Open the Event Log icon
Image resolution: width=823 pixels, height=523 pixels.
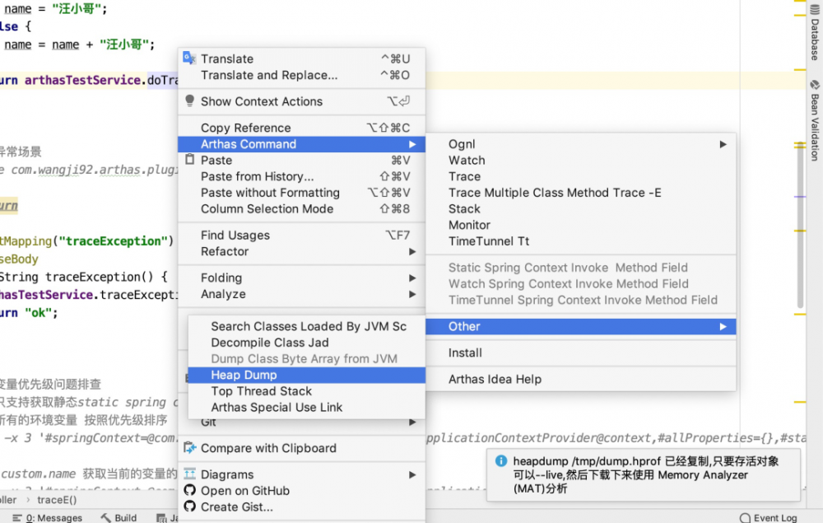[745, 518]
